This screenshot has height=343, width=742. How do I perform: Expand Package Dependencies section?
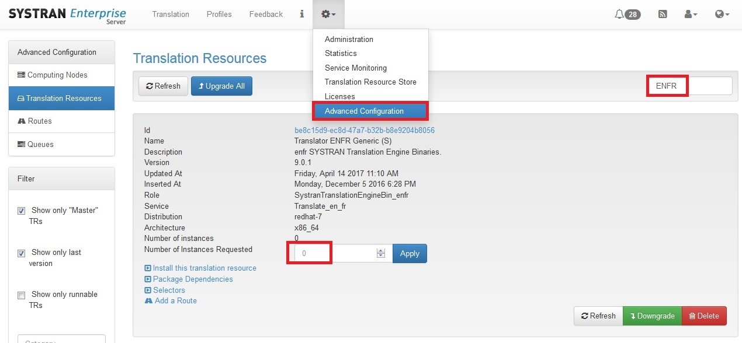click(x=189, y=279)
